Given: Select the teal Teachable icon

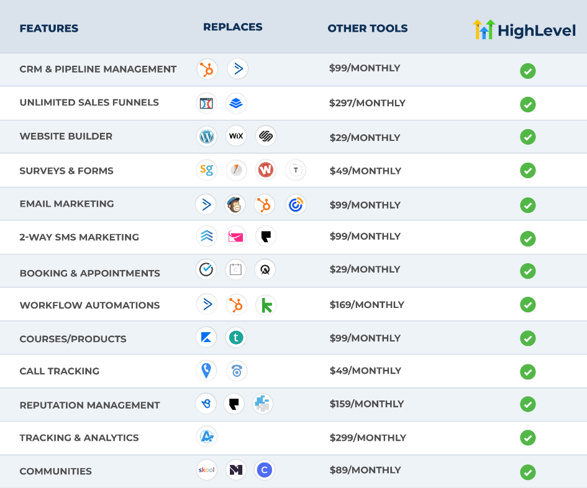Looking at the screenshot, I should tap(235, 337).
